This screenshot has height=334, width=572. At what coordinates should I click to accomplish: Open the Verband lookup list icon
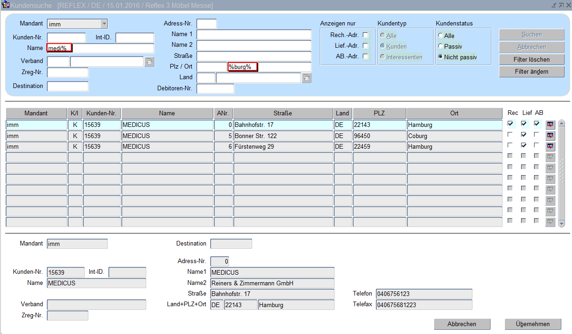(149, 62)
